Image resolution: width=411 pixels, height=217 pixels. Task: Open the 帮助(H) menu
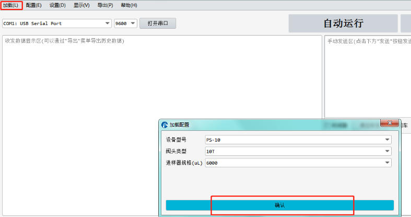click(128, 5)
